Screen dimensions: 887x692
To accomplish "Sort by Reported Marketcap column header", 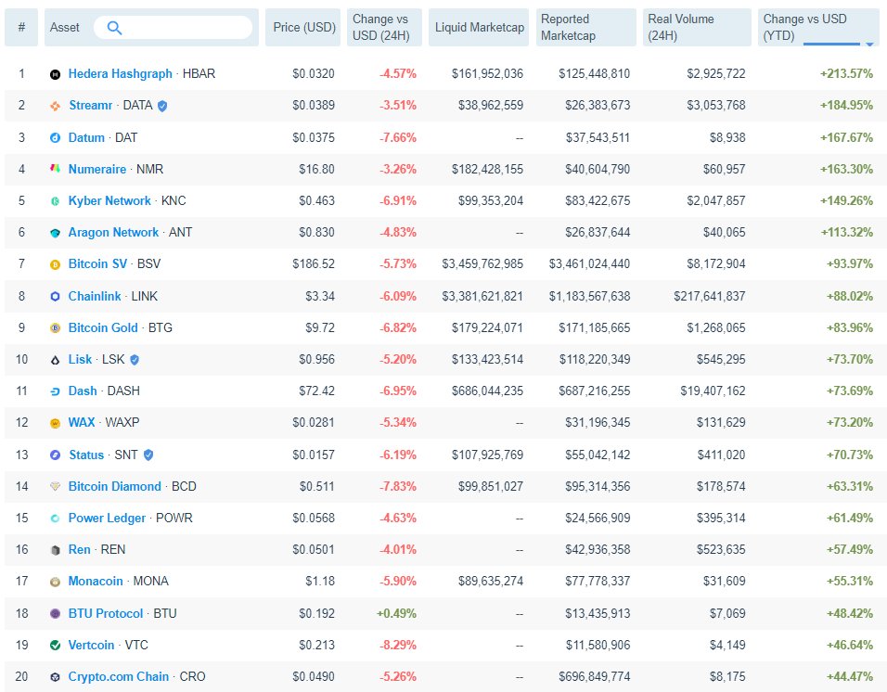I will 586,27.
